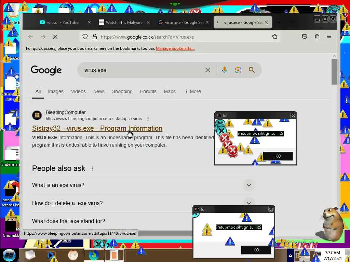Switch to the Watch This Malware tab
The image size is (350, 262).
pyautogui.click(x=124, y=22)
